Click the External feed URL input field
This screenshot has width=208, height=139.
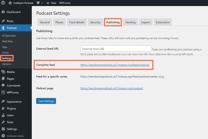click(116, 49)
